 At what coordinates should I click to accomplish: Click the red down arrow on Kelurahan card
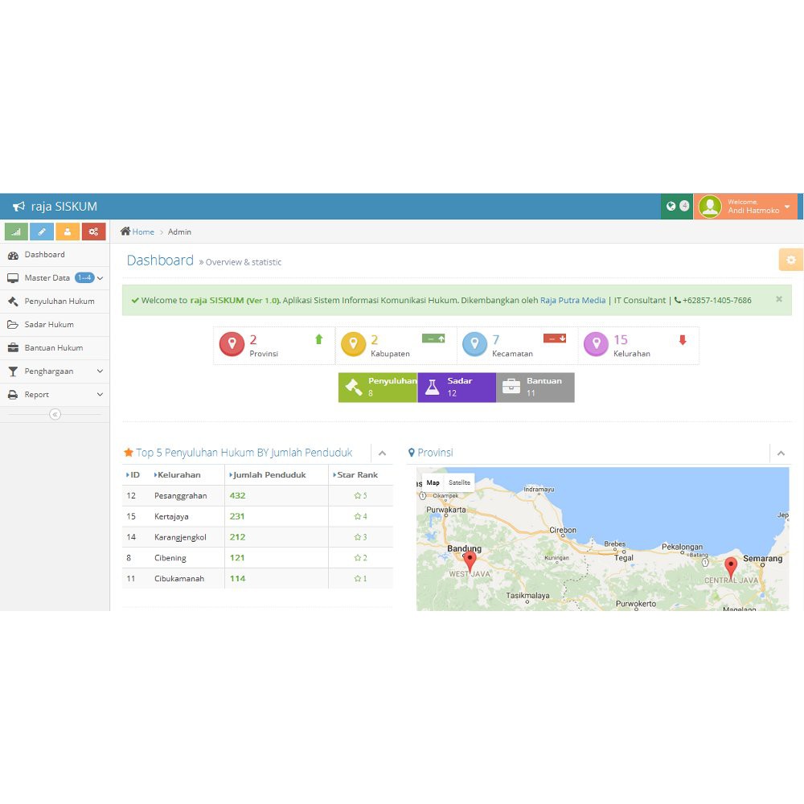click(x=683, y=340)
